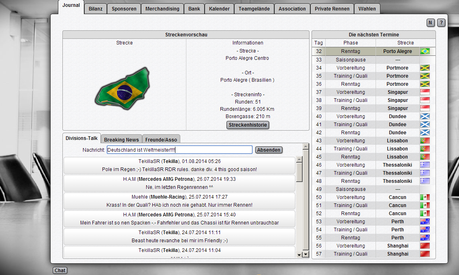Click the China flag in the day 56 row
459x275 pixels.
(425, 246)
